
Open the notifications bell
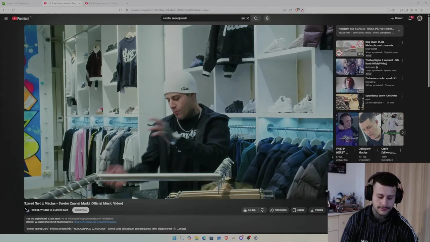tap(410, 18)
